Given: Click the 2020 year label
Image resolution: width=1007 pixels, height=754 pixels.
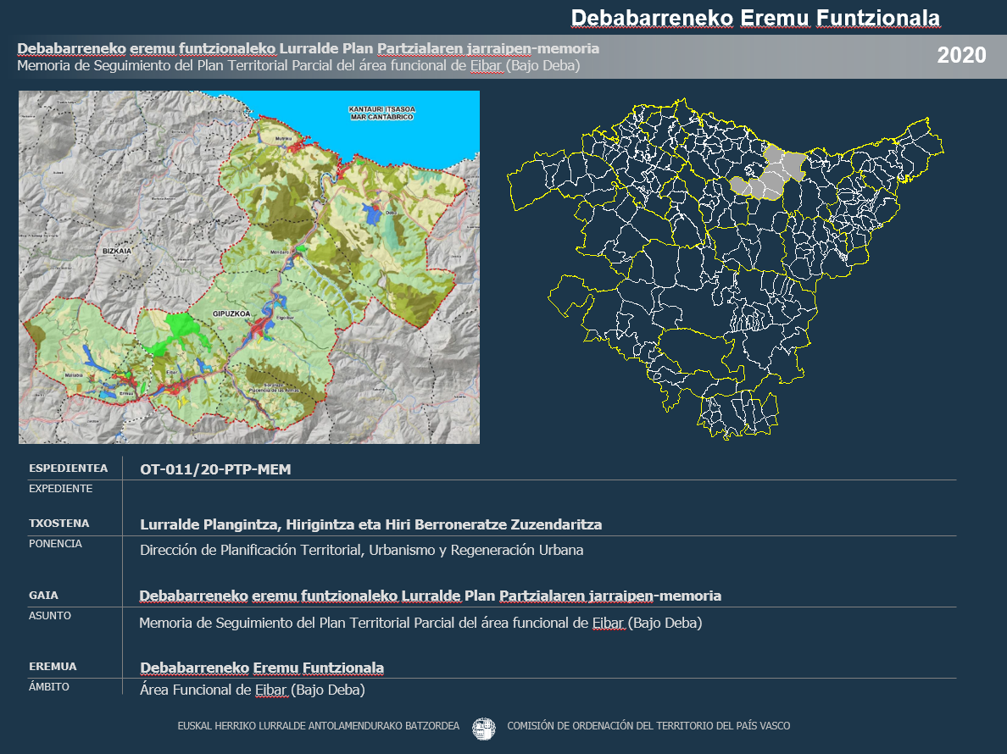Looking at the screenshot, I should tap(961, 56).
